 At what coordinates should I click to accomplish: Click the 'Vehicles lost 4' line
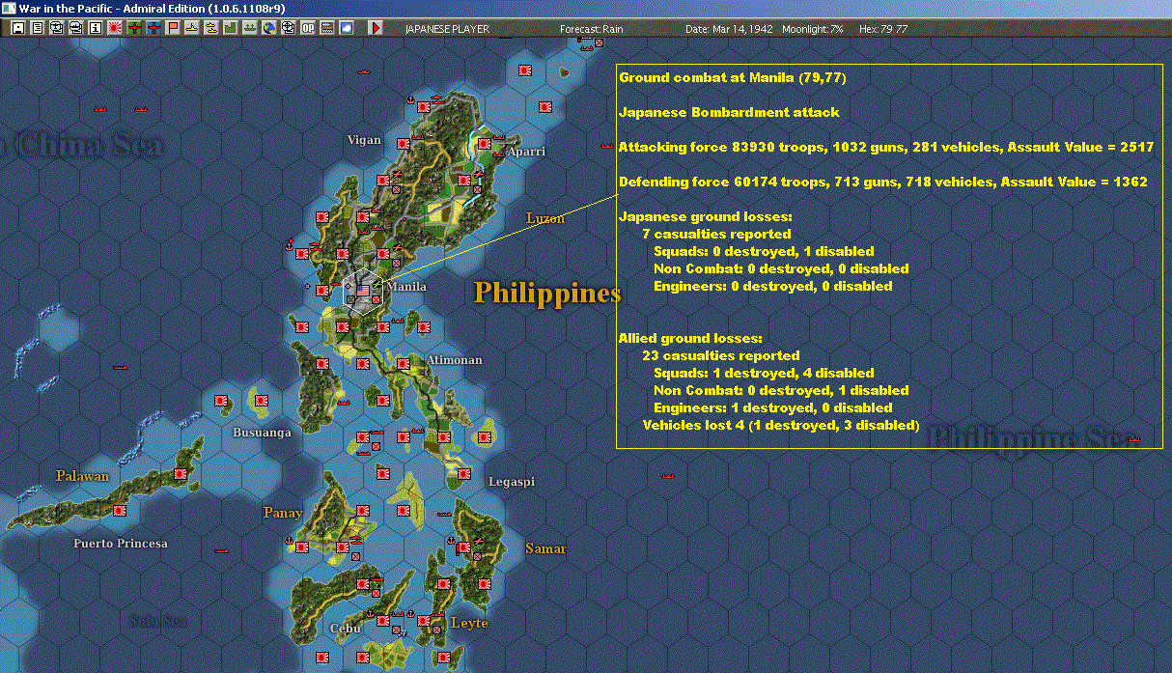(x=781, y=425)
